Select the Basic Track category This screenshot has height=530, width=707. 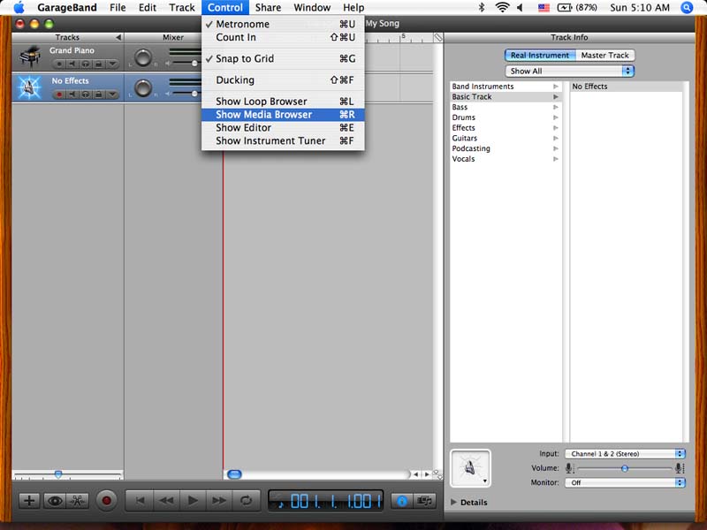tap(506, 96)
